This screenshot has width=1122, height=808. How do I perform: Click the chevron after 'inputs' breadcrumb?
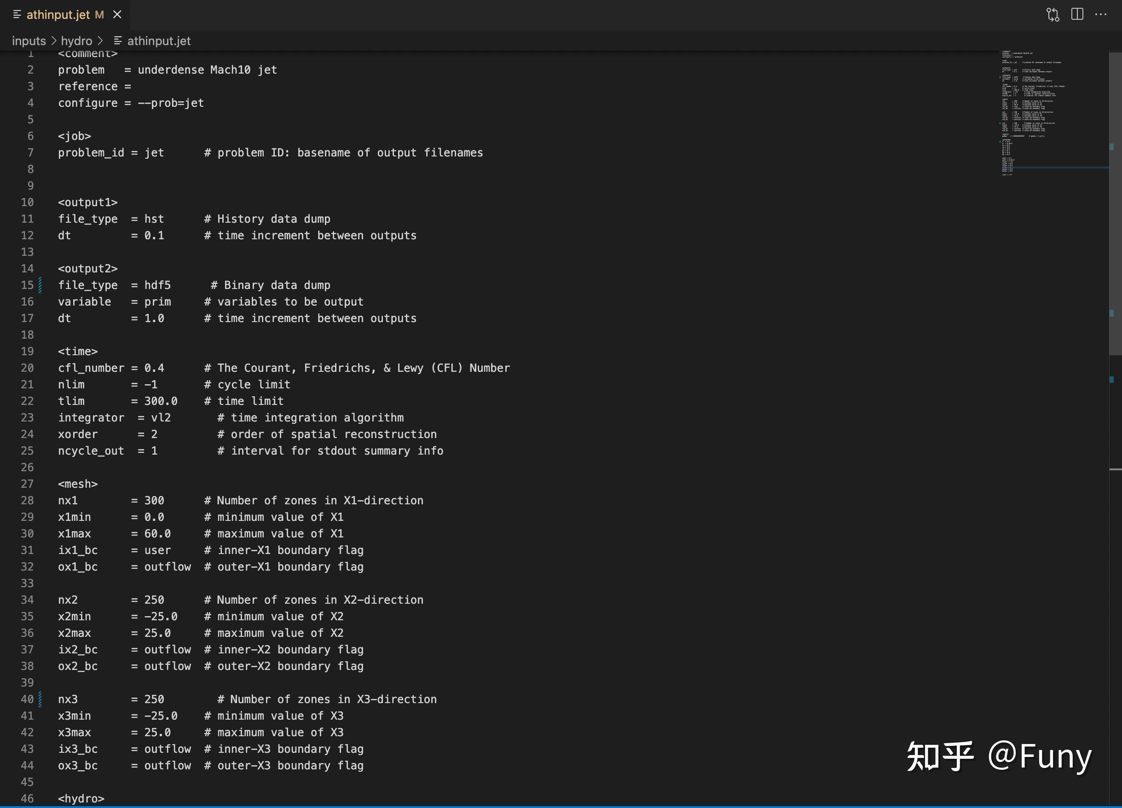tap(54, 41)
